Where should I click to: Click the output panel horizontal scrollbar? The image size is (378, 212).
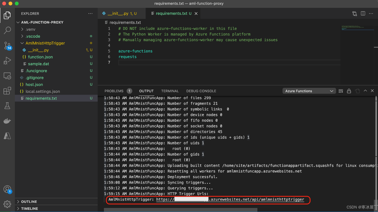pyautogui.click(x=181, y=210)
